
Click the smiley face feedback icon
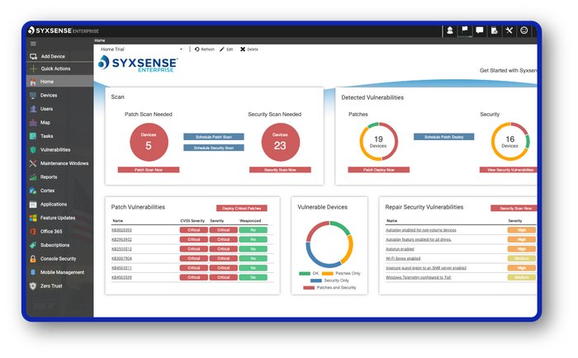[524, 31]
